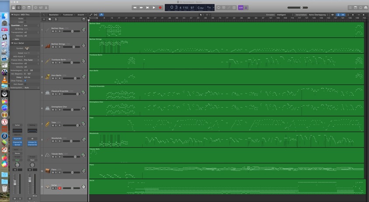Viewport: 369px width, 202px height.
Task: Open the Quantisieren value popup
Action: tap(31, 25)
